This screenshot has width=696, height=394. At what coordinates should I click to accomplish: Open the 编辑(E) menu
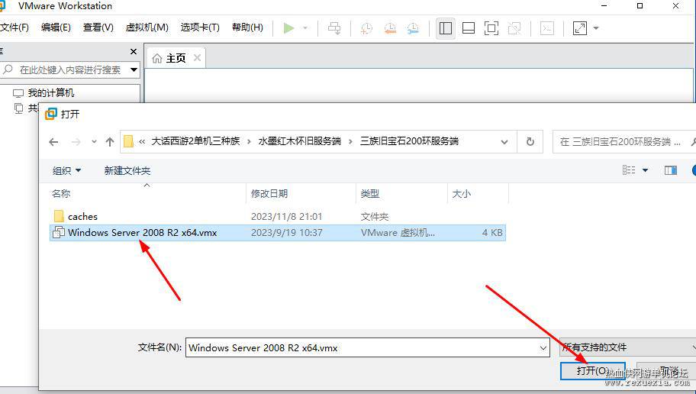(56, 27)
